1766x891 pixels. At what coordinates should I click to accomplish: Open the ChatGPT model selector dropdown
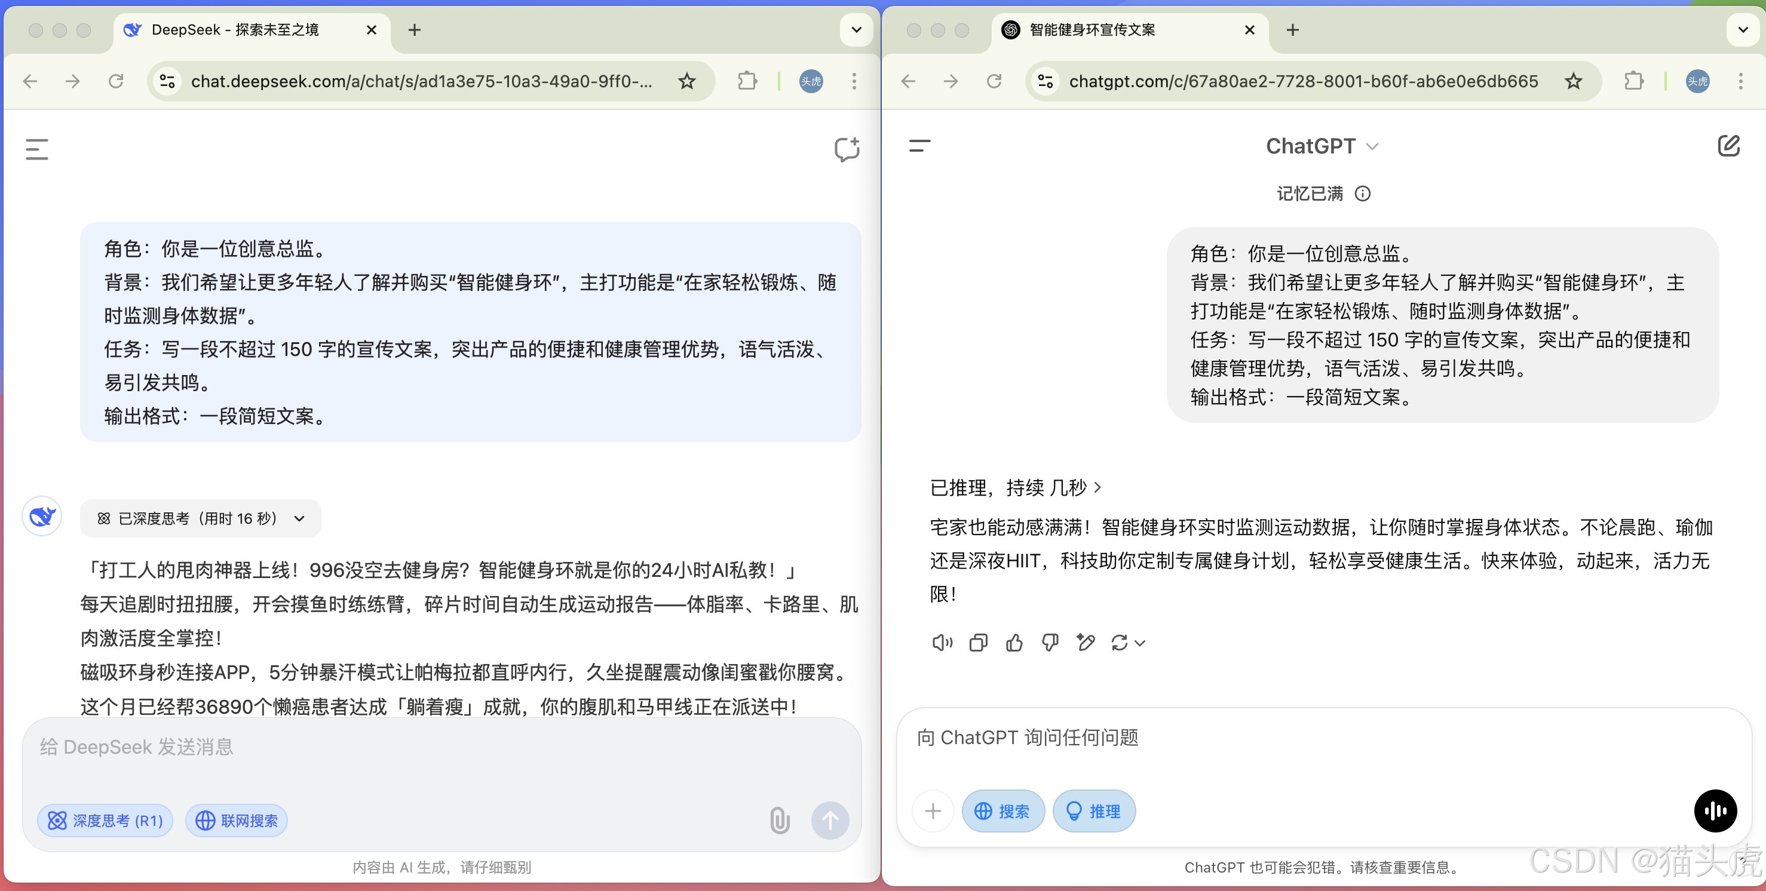(x=1323, y=145)
